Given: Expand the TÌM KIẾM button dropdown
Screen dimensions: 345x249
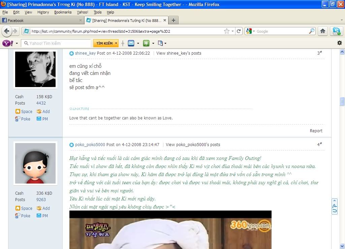Looking at the screenshot, I should coord(116,43).
